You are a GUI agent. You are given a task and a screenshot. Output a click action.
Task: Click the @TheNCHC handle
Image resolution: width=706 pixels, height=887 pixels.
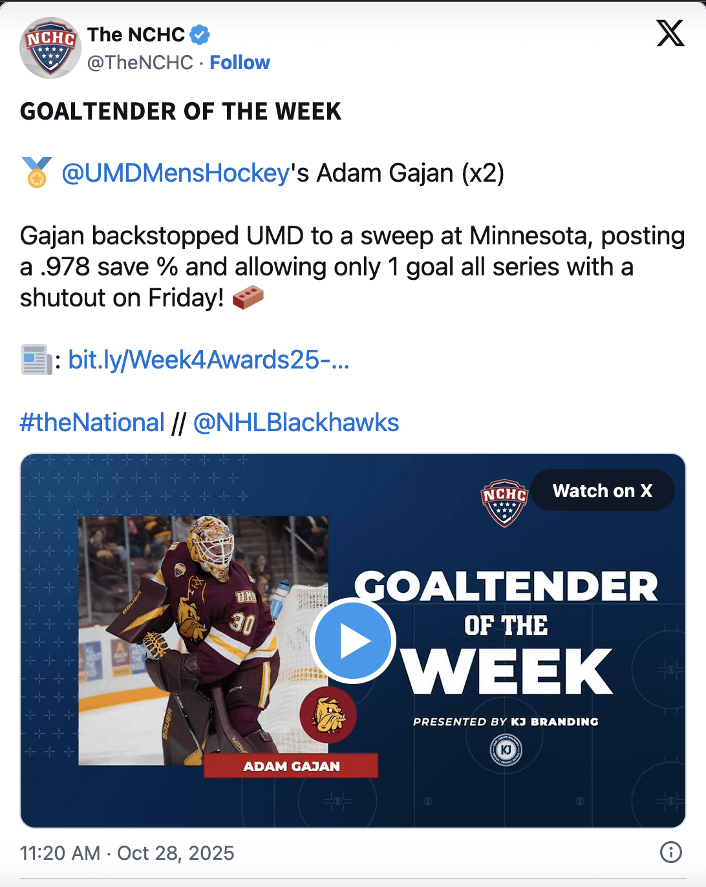(x=140, y=63)
